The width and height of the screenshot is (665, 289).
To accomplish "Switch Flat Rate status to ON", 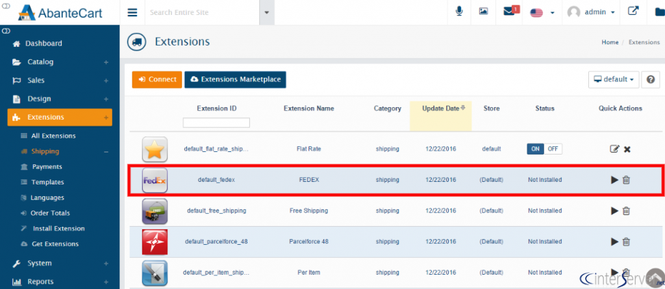I will click(535, 149).
